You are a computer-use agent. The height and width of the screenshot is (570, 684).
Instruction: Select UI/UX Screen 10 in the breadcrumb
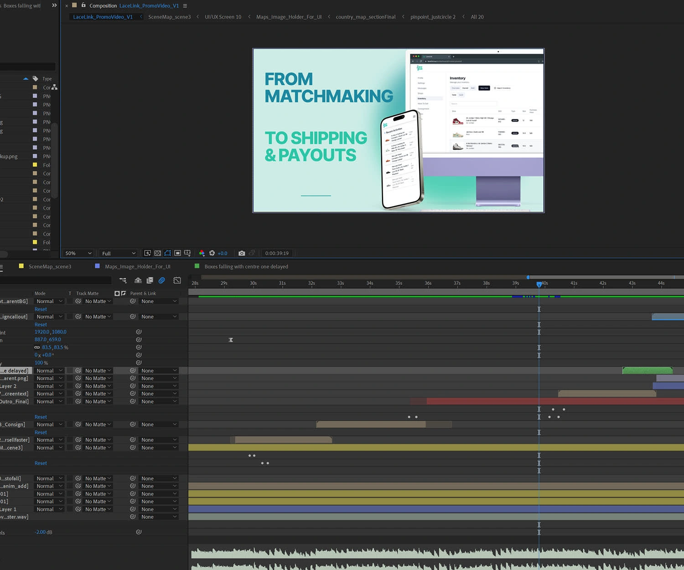click(x=223, y=17)
